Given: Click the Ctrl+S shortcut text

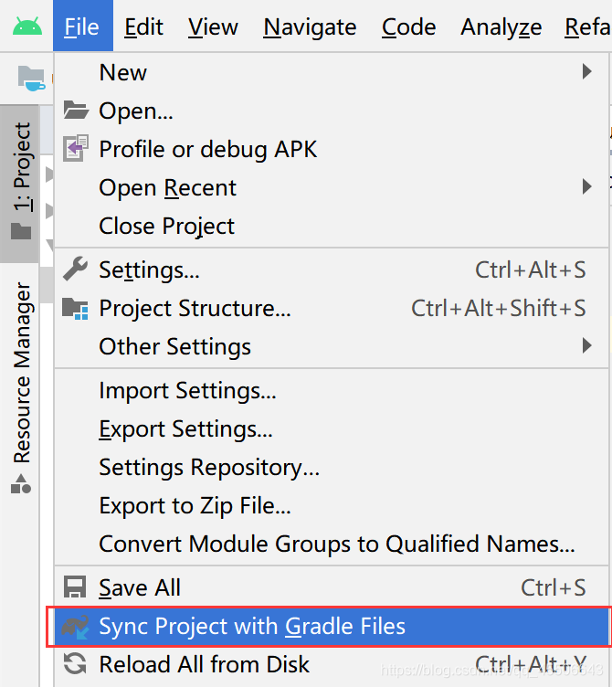Looking at the screenshot, I should point(553,587).
